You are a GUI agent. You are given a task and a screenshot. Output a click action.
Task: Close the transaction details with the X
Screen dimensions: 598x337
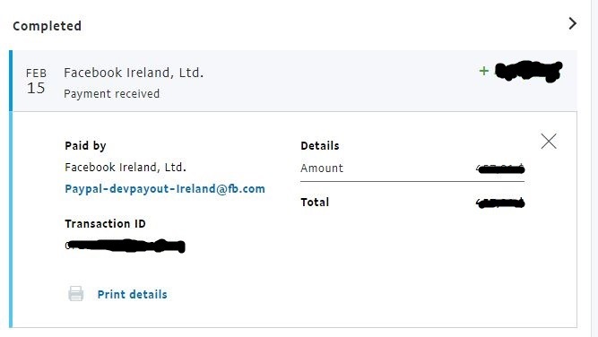click(x=549, y=142)
